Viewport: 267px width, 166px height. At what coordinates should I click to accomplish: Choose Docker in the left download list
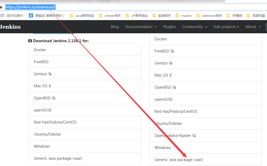[x=85, y=50]
